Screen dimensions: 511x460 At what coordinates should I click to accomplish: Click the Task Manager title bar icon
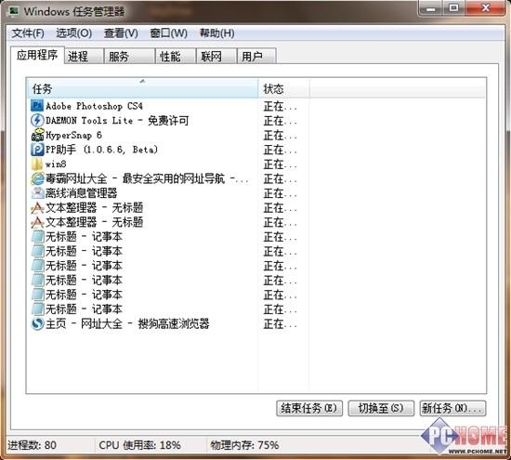13,11
